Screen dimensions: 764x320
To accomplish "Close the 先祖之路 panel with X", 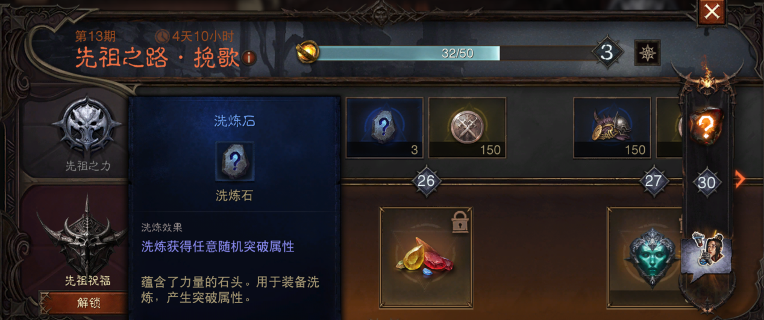I will pos(712,12).
